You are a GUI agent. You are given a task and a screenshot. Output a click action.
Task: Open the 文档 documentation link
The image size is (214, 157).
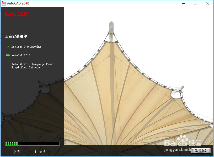coord(16,152)
